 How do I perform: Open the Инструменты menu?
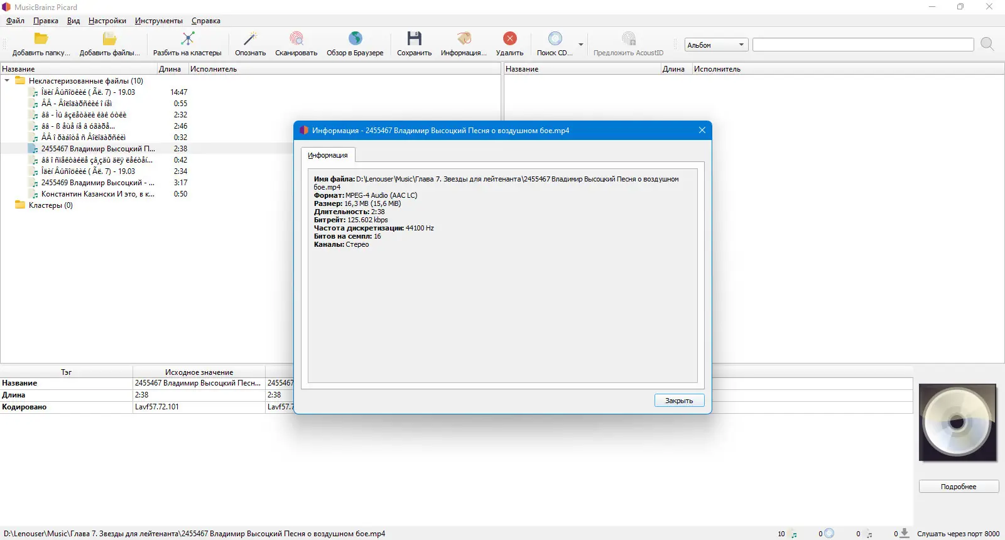159,21
